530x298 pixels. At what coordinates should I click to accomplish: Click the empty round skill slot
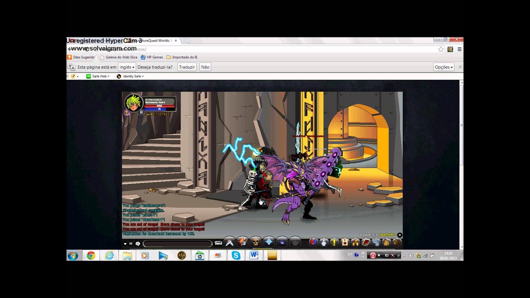click(295, 242)
